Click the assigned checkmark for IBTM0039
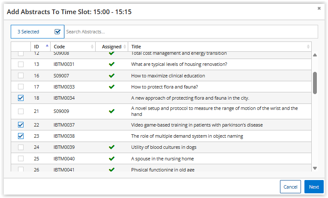 pos(112,147)
